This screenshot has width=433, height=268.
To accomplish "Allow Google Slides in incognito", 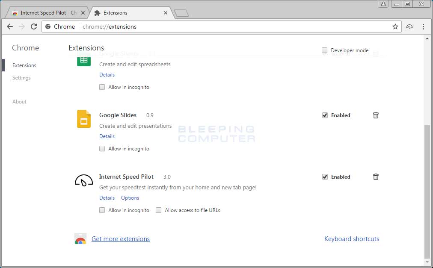I will (x=102, y=148).
